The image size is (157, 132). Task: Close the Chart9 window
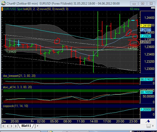pyautogui.click(x=151, y=4)
